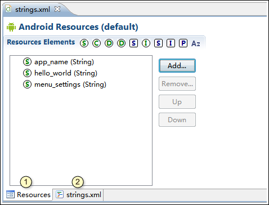Toggle the second blue square S filter
This screenshot has height=205, width=269.
[x=158, y=43]
